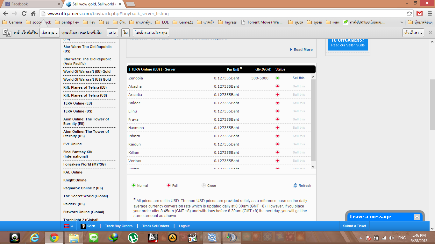Select TERA Online (US) in the sidebar

coord(78,111)
